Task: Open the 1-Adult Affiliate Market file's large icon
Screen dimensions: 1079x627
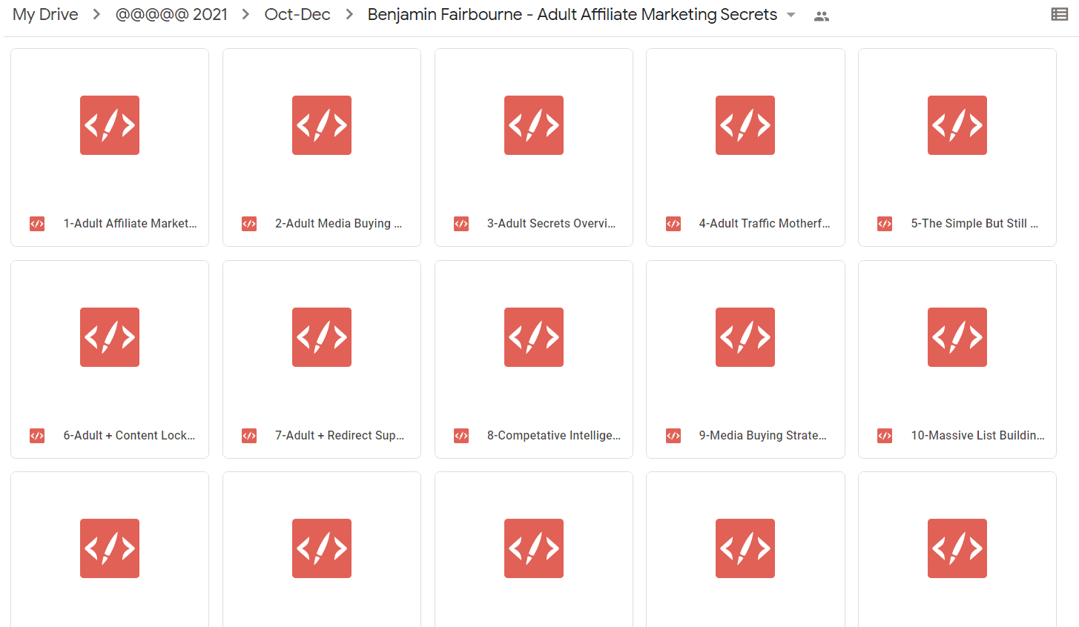Action: click(110, 125)
